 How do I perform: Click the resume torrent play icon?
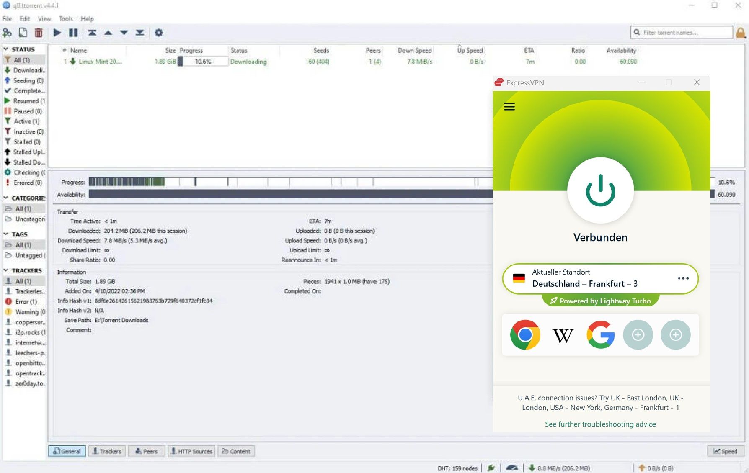57,33
